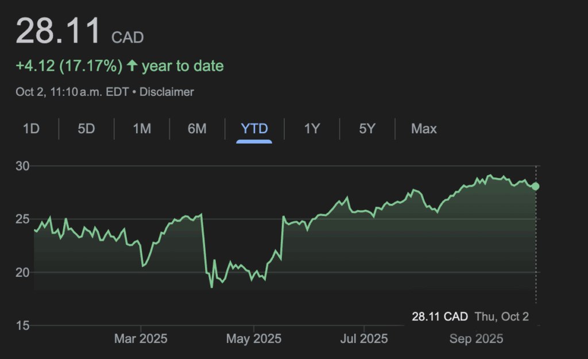This screenshot has height=359, width=588.
Task: Click the CAD currency label
Action: [x=127, y=38]
